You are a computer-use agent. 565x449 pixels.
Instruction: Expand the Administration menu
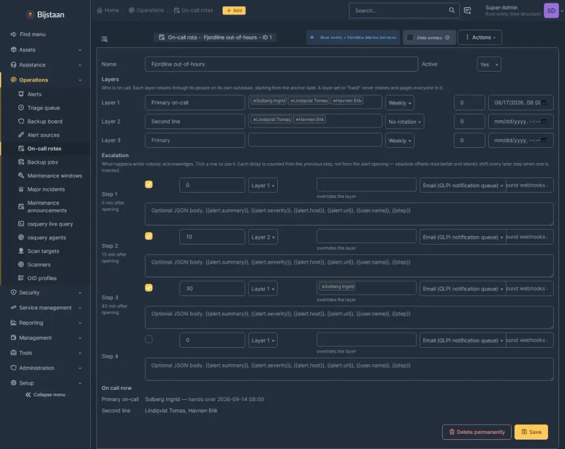pos(46,368)
